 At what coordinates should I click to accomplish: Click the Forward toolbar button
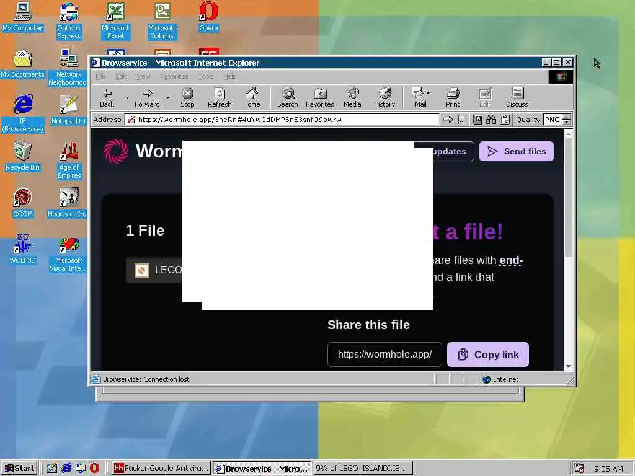click(x=147, y=97)
